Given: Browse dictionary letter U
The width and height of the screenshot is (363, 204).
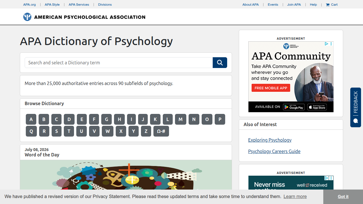Looking at the screenshot, I should tap(81, 131).
